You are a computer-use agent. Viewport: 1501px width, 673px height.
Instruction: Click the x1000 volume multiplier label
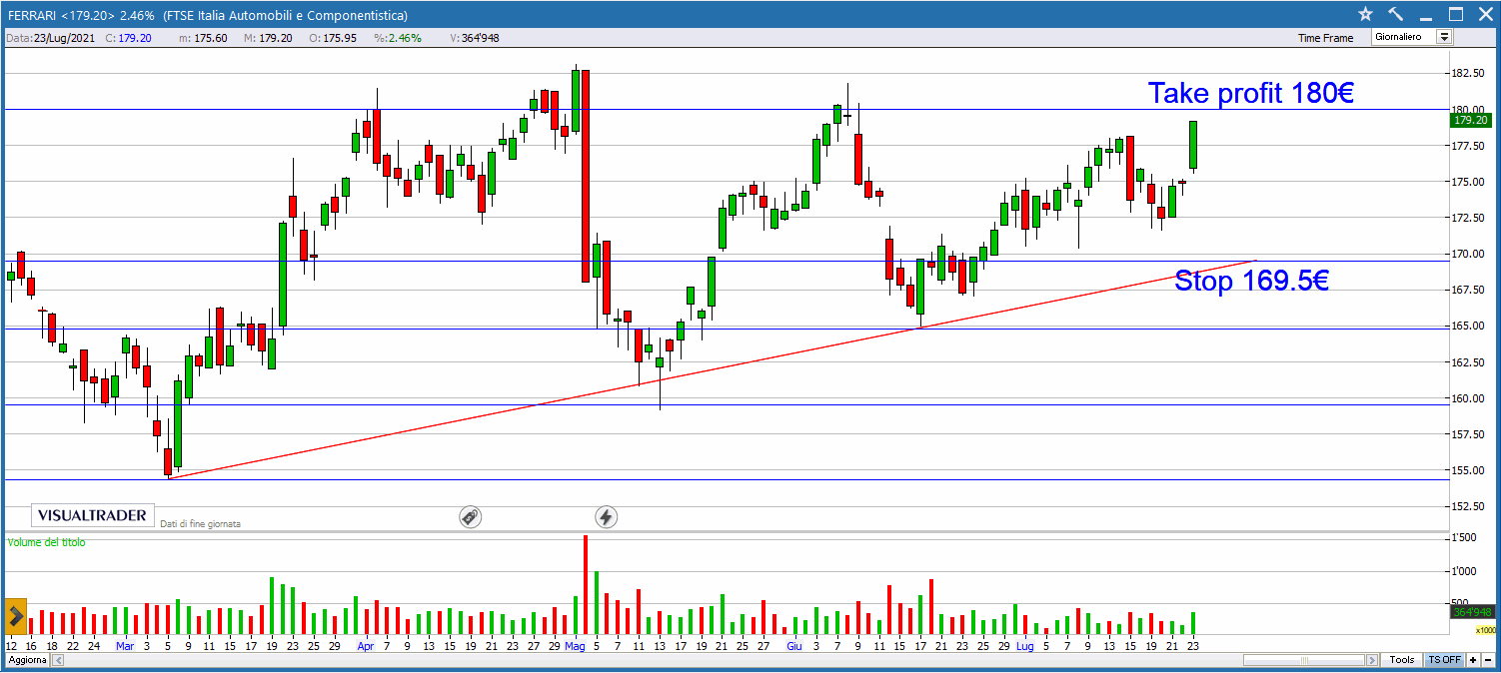(x=1486, y=630)
